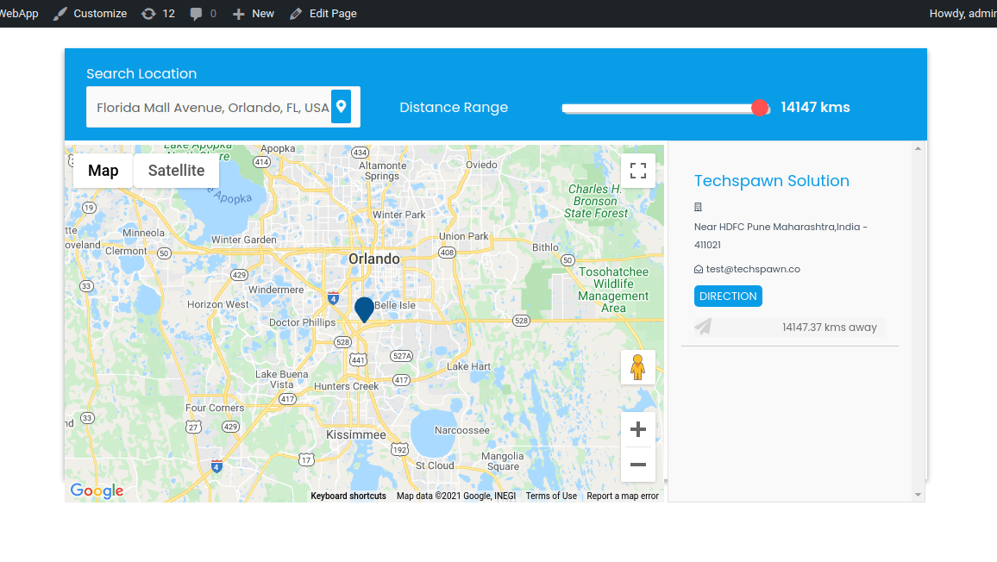The width and height of the screenshot is (997, 562).
Task: Click the Google logo on the map
Action: pos(97,491)
